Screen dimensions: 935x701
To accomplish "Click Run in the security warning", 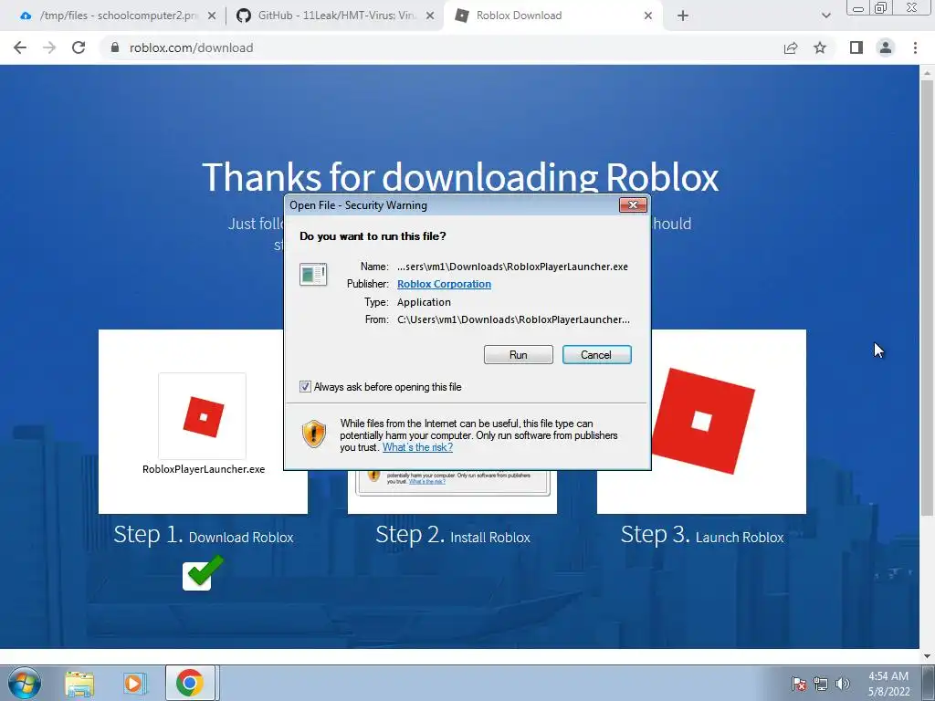I will tap(519, 355).
